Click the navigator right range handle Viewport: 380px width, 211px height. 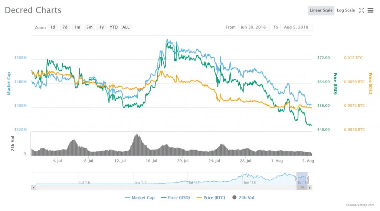[x=307, y=178]
